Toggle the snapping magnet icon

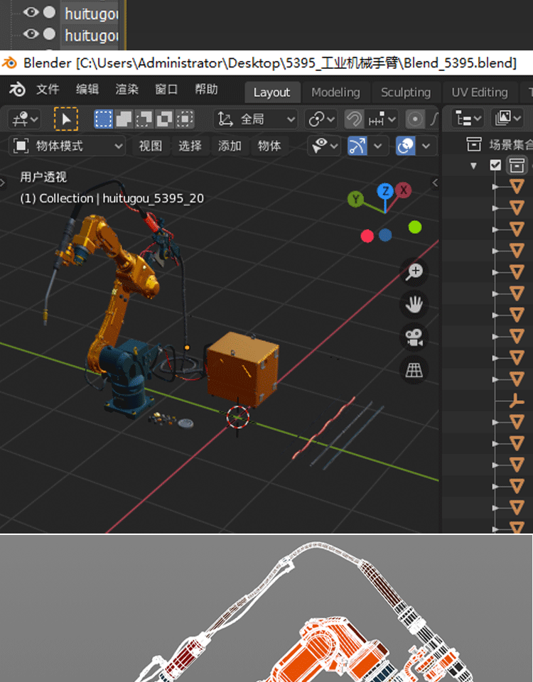(x=355, y=119)
